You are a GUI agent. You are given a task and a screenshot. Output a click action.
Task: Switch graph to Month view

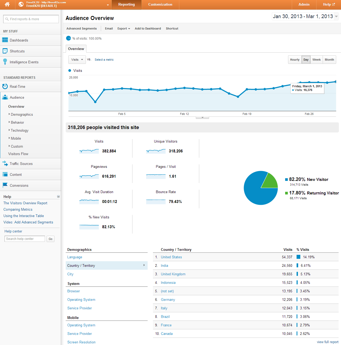[x=329, y=60]
